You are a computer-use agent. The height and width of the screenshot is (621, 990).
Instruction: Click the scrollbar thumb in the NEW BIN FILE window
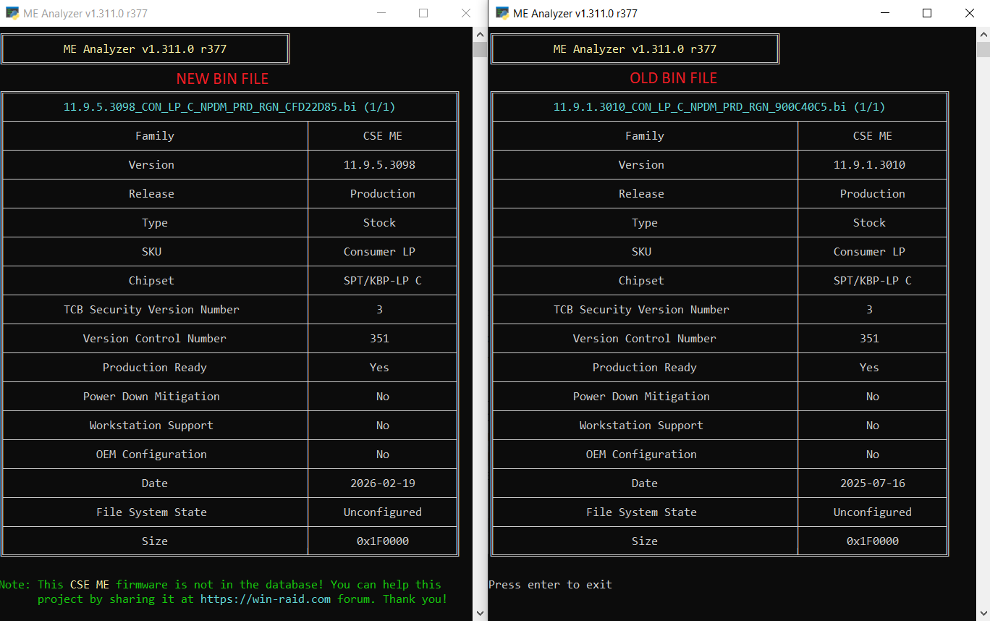click(x=481, y=49)
